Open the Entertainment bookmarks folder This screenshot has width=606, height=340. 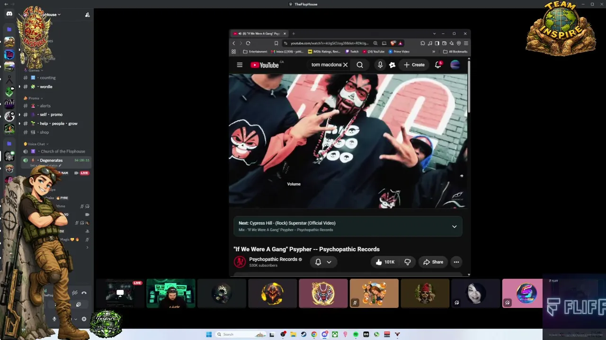click(x=255, y=51)
